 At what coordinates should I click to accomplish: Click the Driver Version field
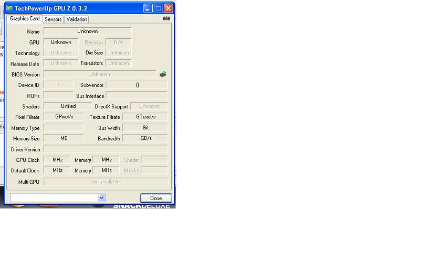tap(106, 149)
